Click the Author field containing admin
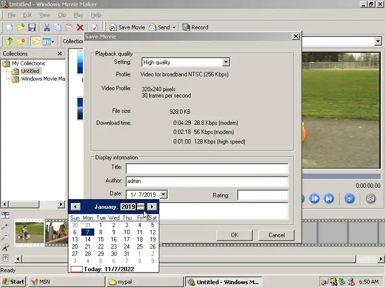 (207, 181)
